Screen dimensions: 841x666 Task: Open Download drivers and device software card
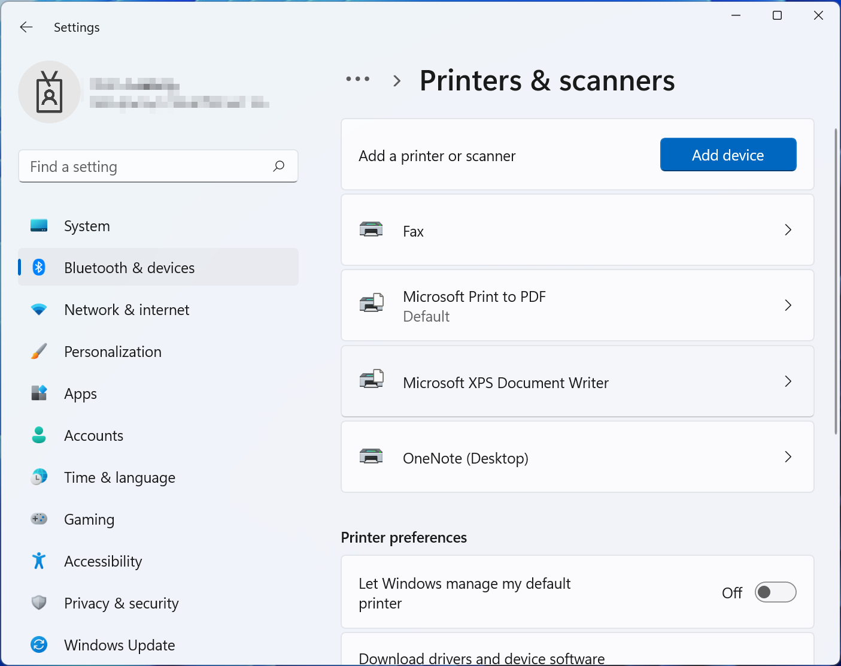578,649
